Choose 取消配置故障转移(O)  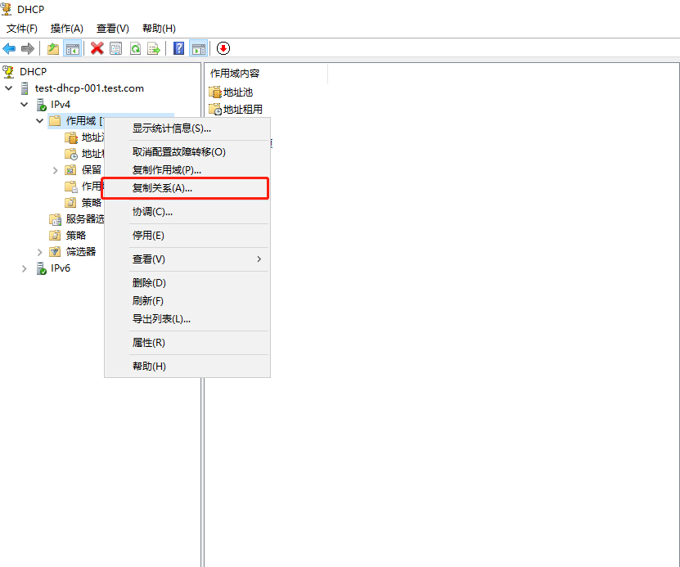187,151
